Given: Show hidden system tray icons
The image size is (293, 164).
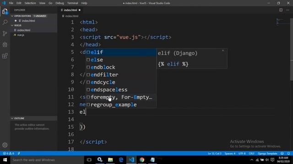Looking at the screenshot, I should tap(252, 160).
